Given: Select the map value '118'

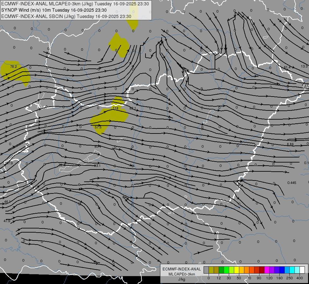Looking at the screenshot, I should 116,109.
